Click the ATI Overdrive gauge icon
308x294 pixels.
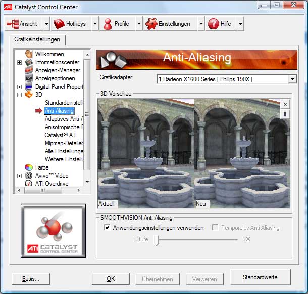29,184
